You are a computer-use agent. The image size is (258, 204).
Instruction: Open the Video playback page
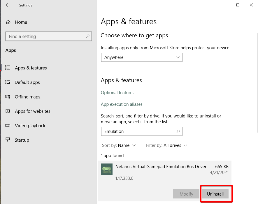pyautogui.click(x=30, y=126)
